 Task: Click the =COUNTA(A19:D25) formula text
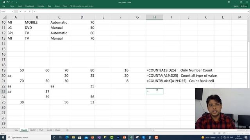pyautogui.click(x=162, y=75)
